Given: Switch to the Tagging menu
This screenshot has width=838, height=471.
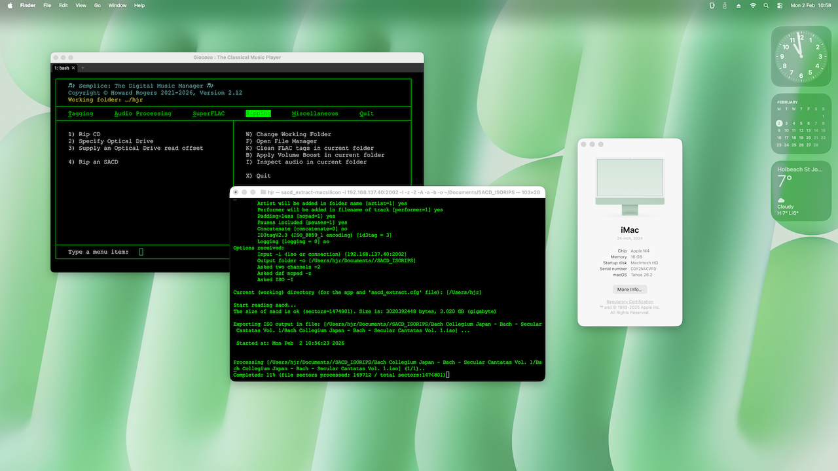Looking at the screenshot, I should [x=80, y=113].
